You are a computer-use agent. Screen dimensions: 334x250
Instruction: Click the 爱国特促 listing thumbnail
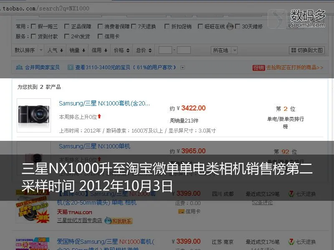pos(33,244)
